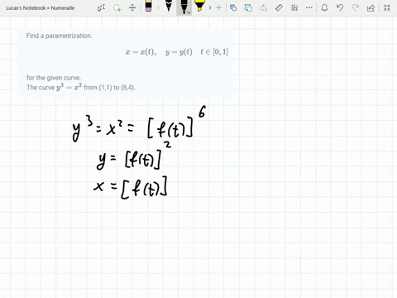Viewport: 397px width, 298px height.
Task: Open the more options ellipsis menu
Action: click(x=309, y=7)
